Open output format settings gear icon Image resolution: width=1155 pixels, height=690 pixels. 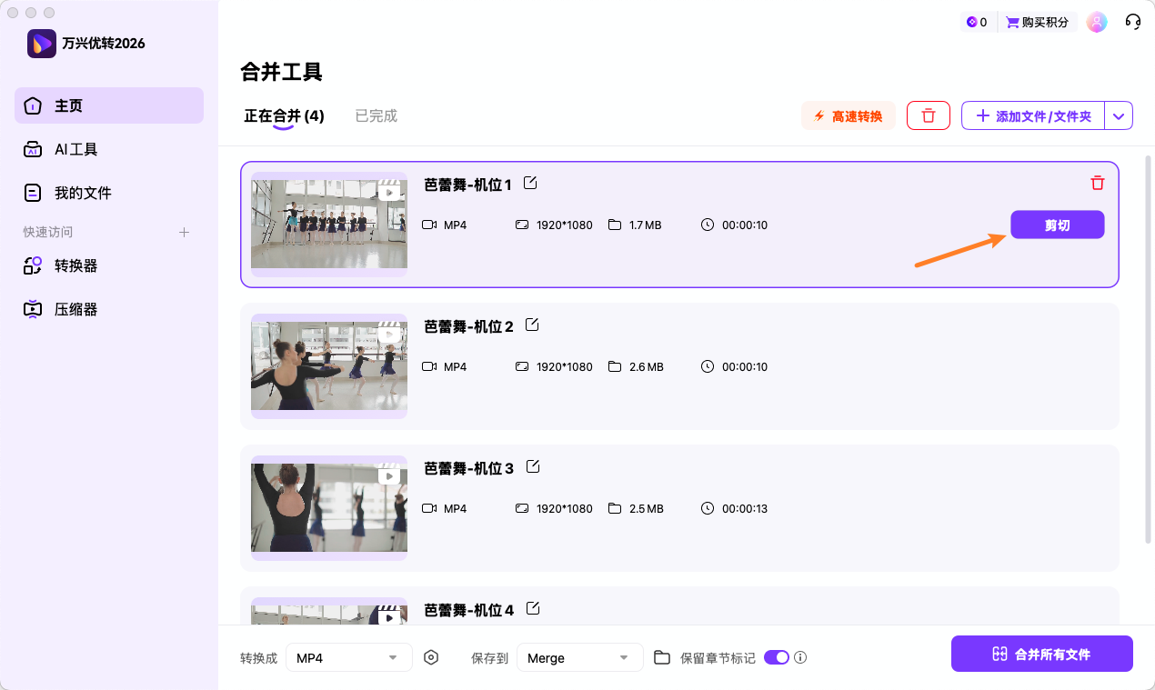pyautogui.click(x=431, y=656)
